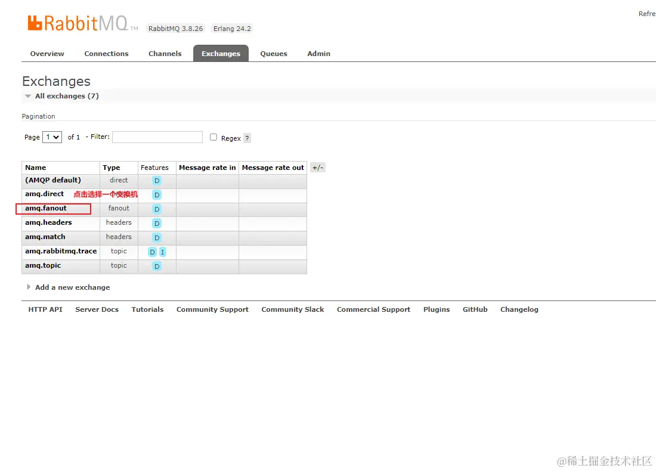Open the Commercial Support link
656x471 pixels.
(x=373, y=309)
